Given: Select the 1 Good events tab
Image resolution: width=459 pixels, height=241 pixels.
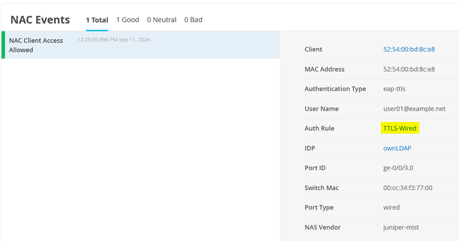Looking at the screenshot, I should (128, 20).
